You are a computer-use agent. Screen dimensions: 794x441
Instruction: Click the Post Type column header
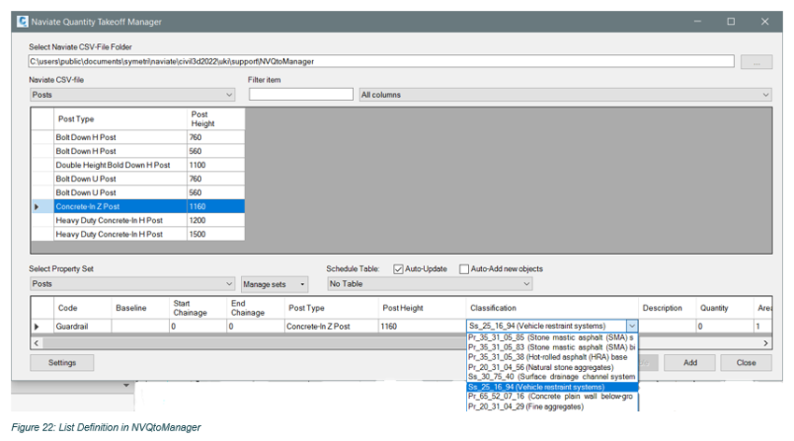coord(121,119)
